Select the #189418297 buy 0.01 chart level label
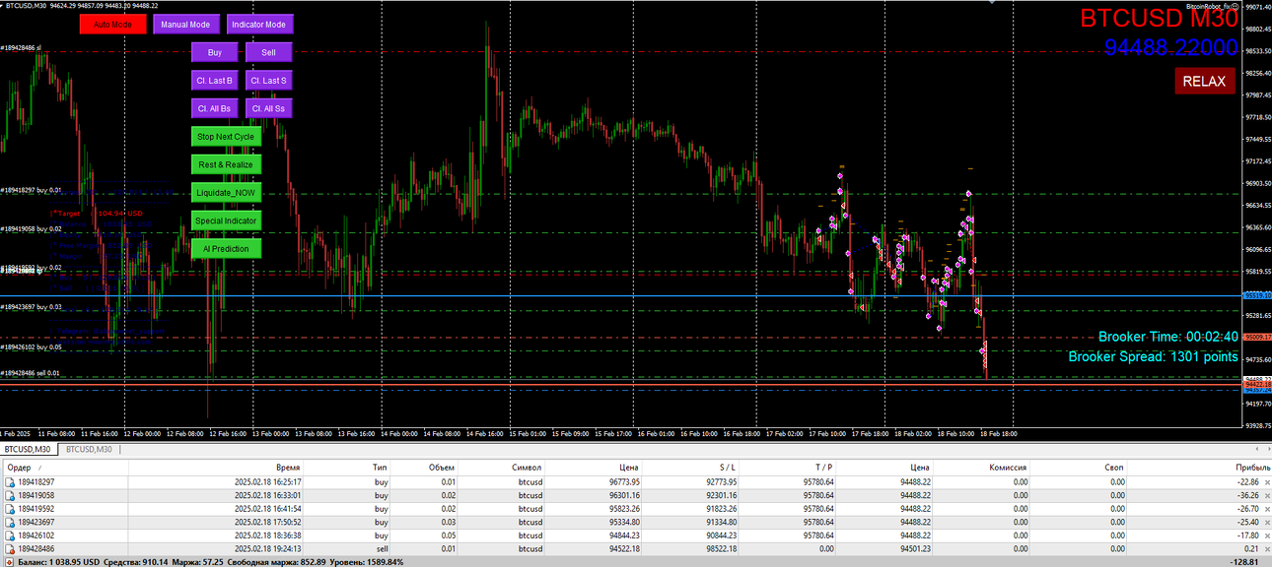1272x567 pixels. (x=31, y=190)
